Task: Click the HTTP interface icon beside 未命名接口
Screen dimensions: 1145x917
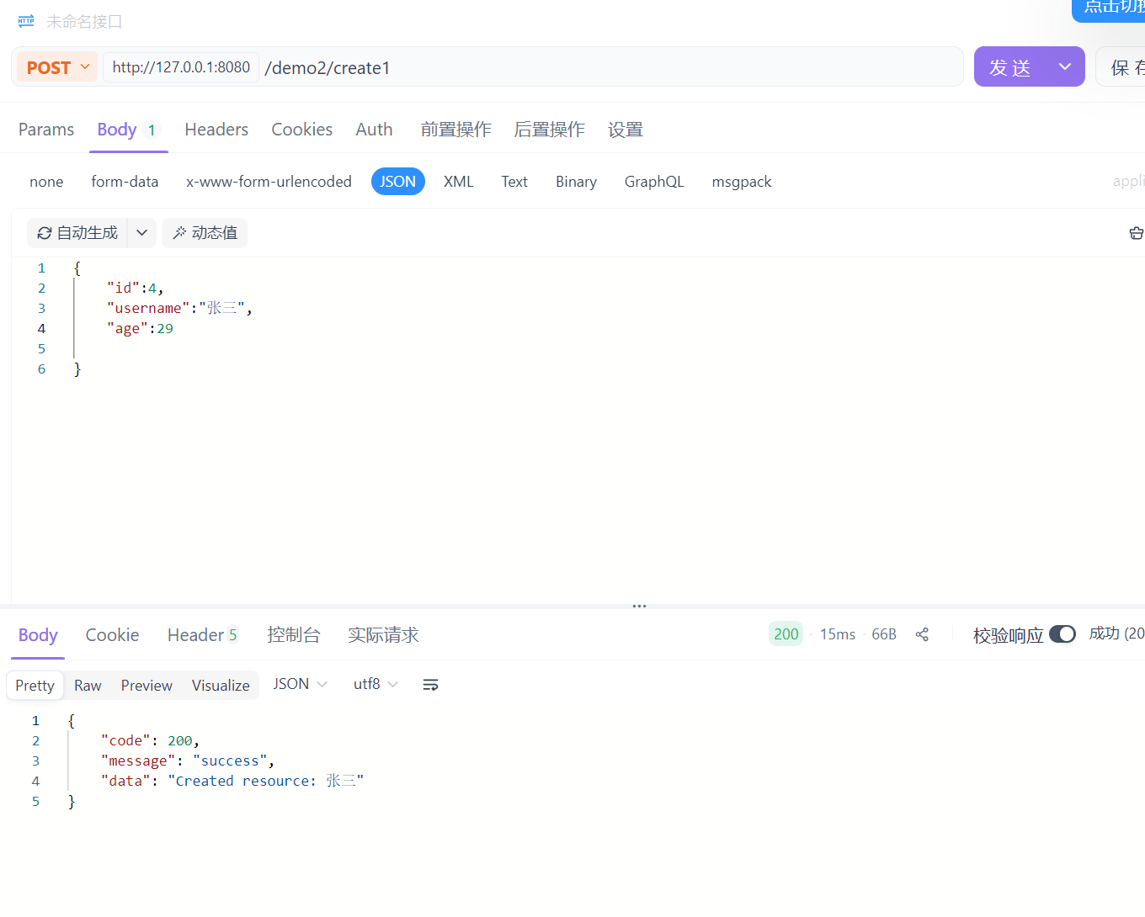Action: tap(26, 21)
